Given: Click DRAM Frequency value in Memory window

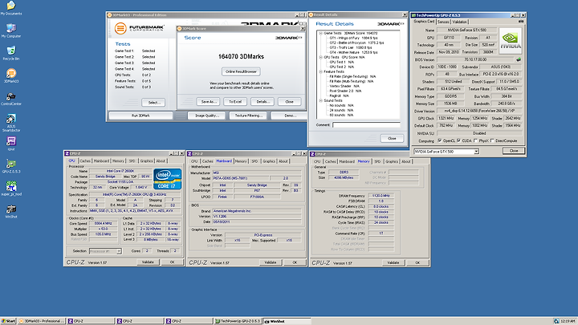Looking at the screenshot, I should [x=381, y=196].
